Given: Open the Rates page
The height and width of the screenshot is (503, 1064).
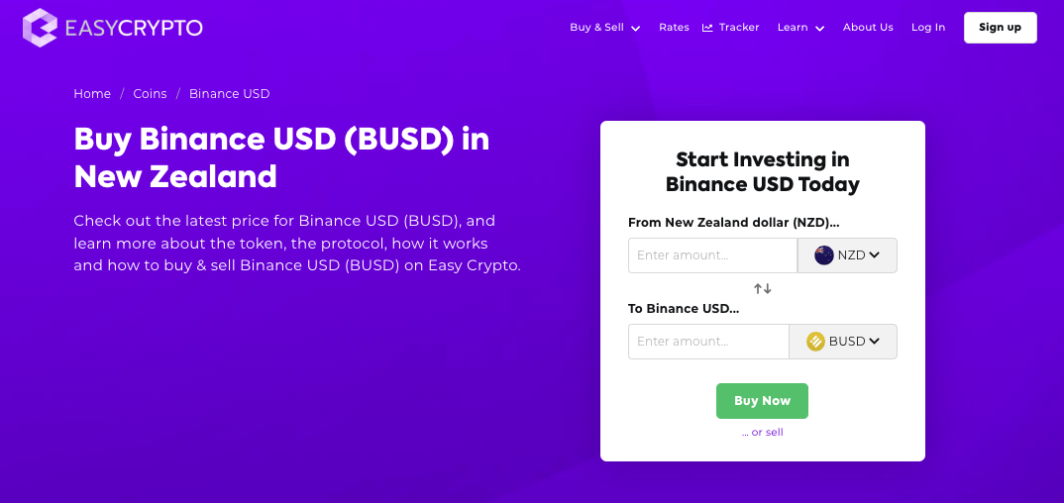Looking at the screenshot, I should click(x=674, y=28).
